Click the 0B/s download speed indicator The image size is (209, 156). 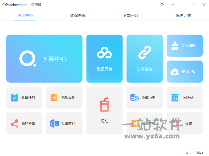199,153
